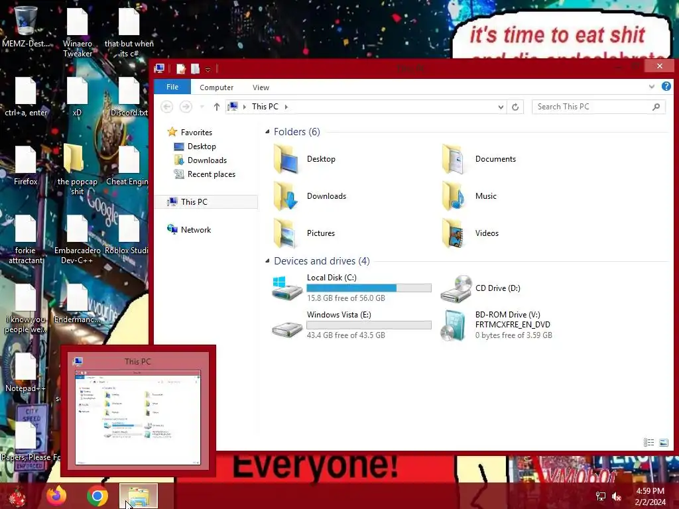Select the Documents folder
679x509 pixels.
[479, 159]
